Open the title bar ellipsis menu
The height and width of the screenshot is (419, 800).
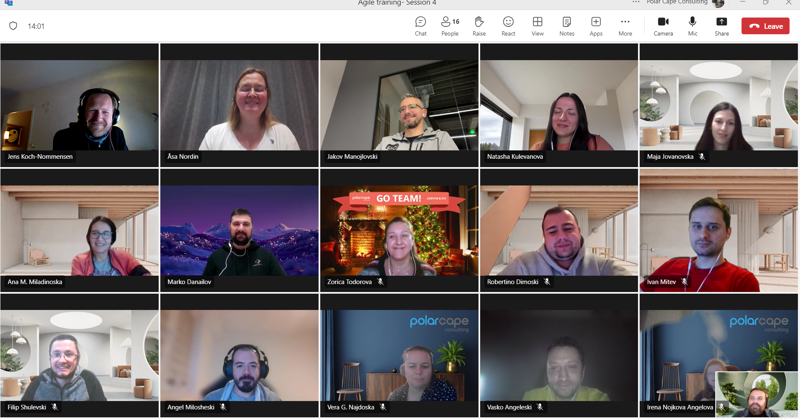636,3
